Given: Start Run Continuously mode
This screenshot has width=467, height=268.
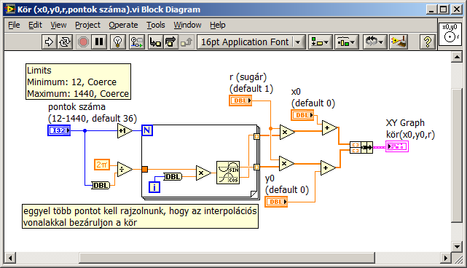Looking at the screenshot, I should pos(65,42).
